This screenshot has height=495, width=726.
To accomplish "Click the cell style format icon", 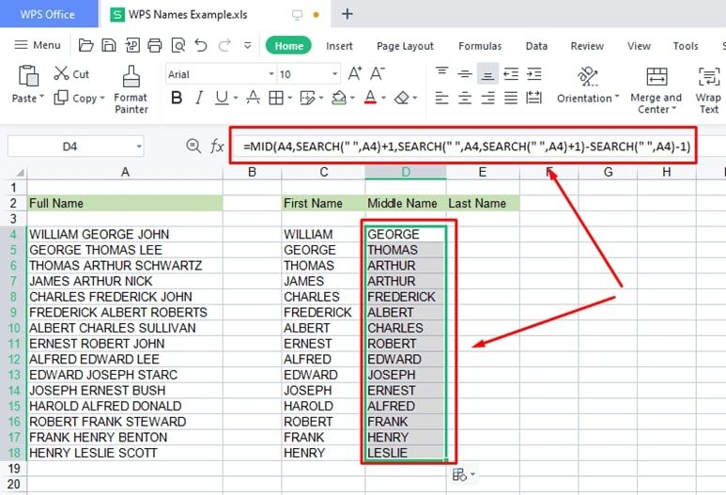I will pyautogui.click(x=307, y=98).
